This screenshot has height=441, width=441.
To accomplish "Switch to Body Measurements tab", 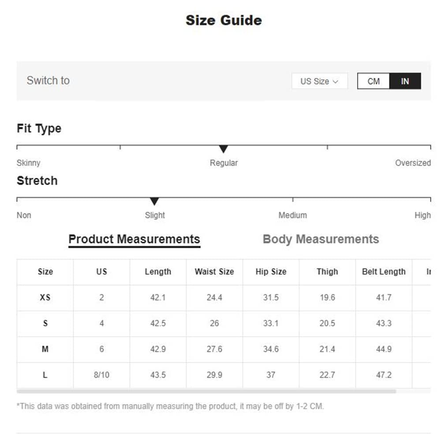I will 321,239.
